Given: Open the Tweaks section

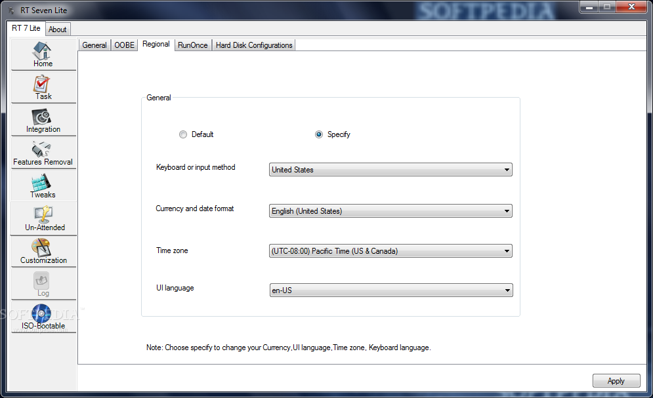Looking at the screenshot, I should (43, 186).
